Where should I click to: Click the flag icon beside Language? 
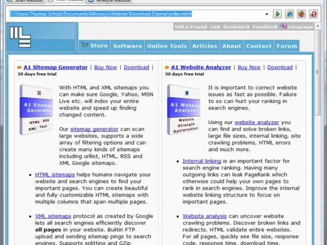pos(283,26)
